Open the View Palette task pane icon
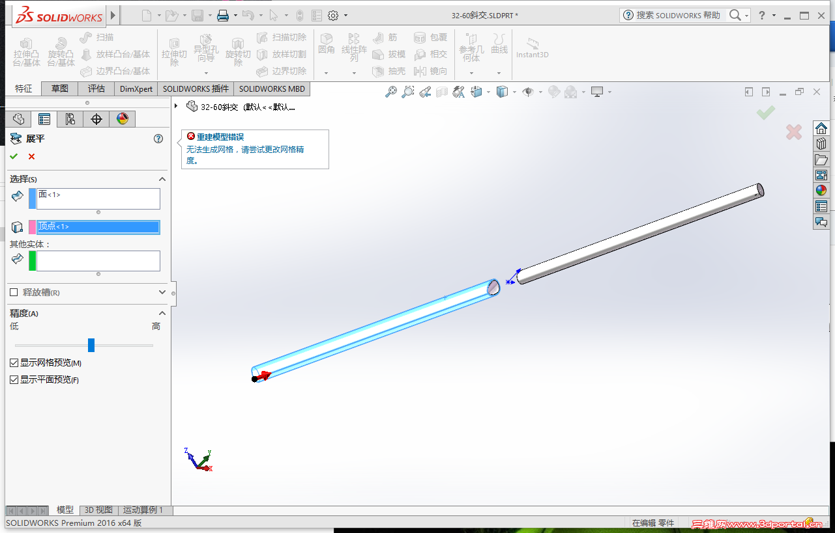The image size is (835, 533). (x=821, y=175)
